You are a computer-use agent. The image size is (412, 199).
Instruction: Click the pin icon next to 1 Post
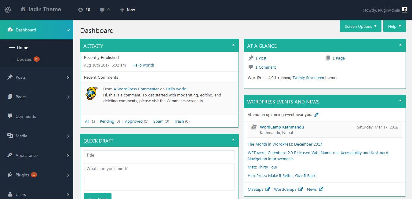click(251, 58)
